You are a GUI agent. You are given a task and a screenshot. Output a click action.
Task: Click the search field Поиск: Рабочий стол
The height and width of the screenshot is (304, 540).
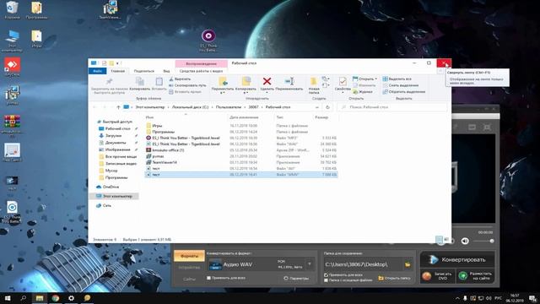click(391, 107)
